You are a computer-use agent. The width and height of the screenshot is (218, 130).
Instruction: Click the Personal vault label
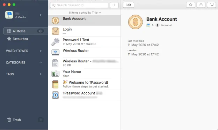coord(166,25)
